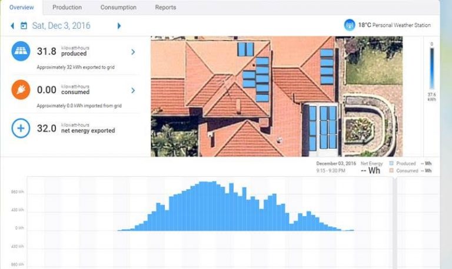Click the tallest bar in production chart
This screenshot has width=452, height=269.
214,206
